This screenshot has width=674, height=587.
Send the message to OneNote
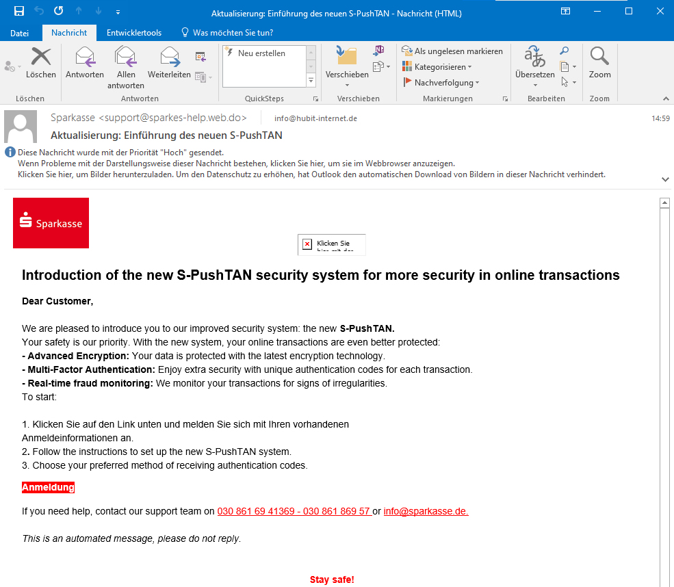379,51
